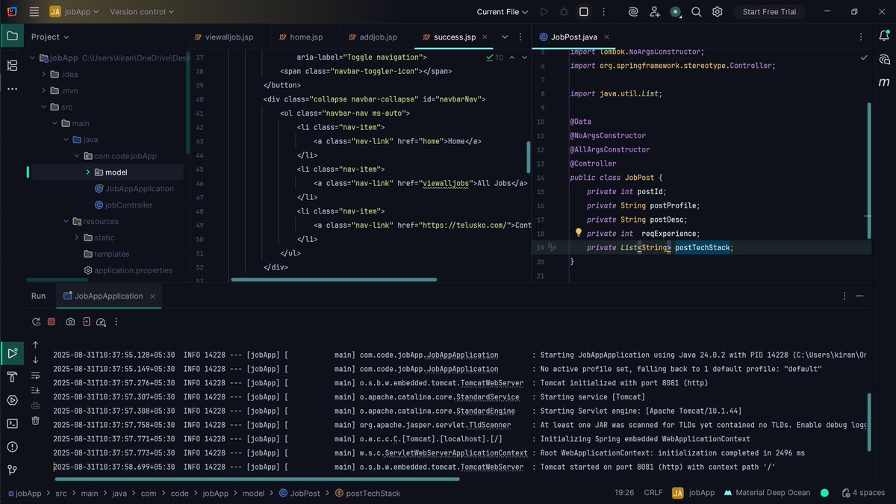The image size is (896, 504).
Task: Rerun JobAppApplication in Run panel
Action: 36,322
